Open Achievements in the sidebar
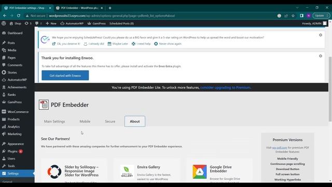 tap(17, 87)
